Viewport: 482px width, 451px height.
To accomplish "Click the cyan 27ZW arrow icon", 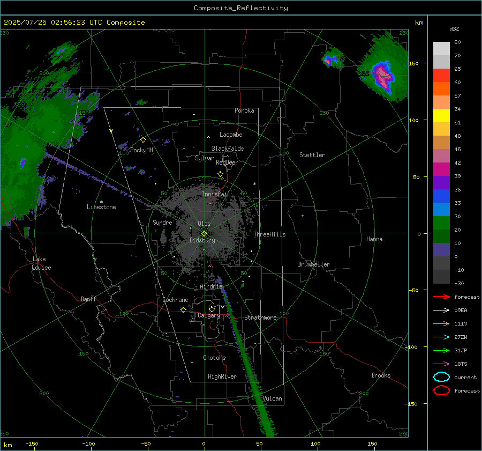I will (441, 337).
